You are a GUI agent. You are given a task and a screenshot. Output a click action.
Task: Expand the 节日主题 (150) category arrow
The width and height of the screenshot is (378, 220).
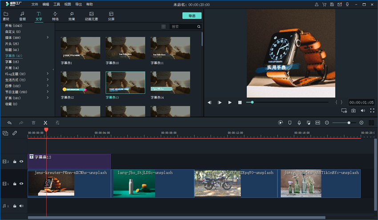coord(48,92)
